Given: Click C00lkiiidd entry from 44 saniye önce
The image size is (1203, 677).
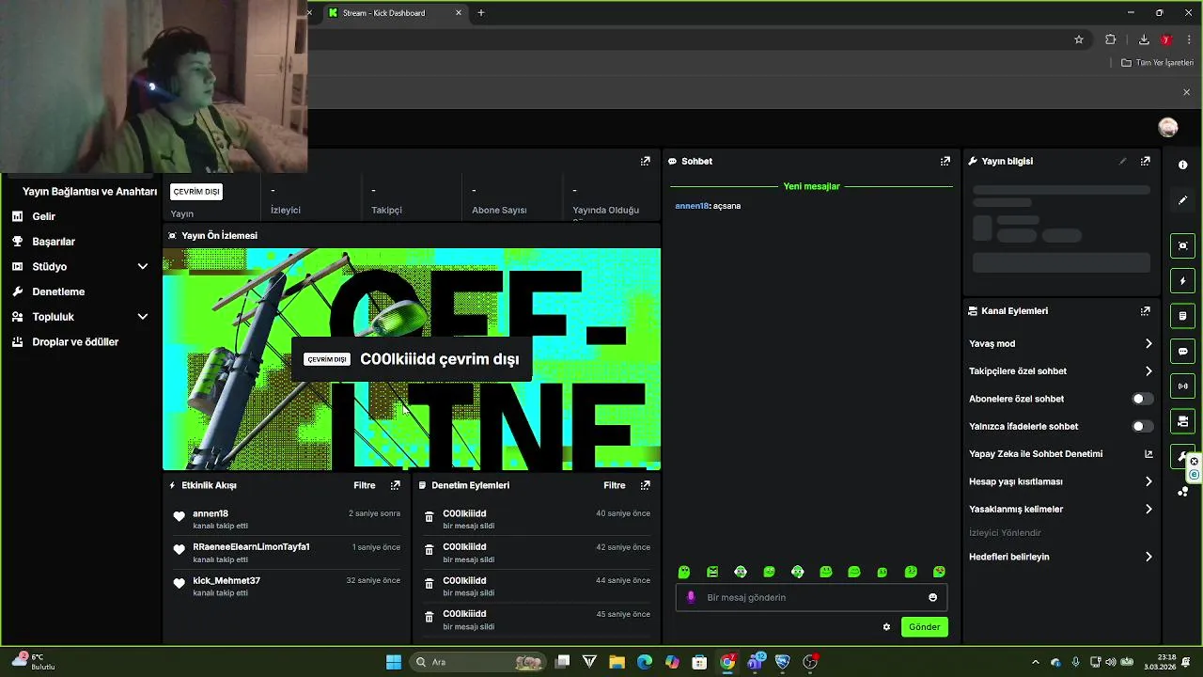Looking at the screenshot, I should click(x=537, y=586).
